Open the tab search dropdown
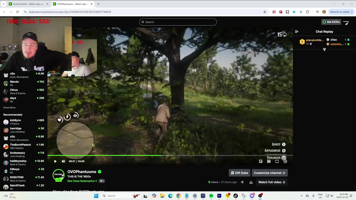The width and height of the screenshot is (356, 200). click(x=3, y=4)
